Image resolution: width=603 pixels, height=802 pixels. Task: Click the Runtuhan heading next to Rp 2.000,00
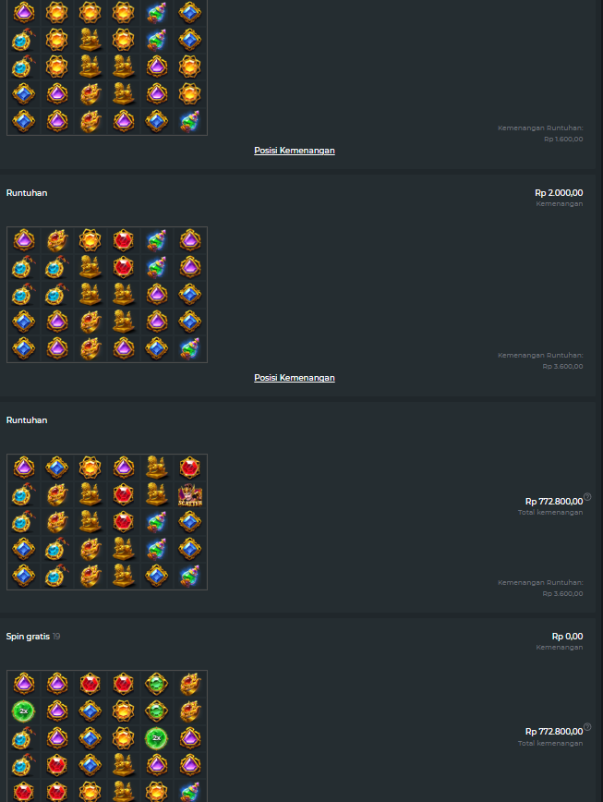27,193
